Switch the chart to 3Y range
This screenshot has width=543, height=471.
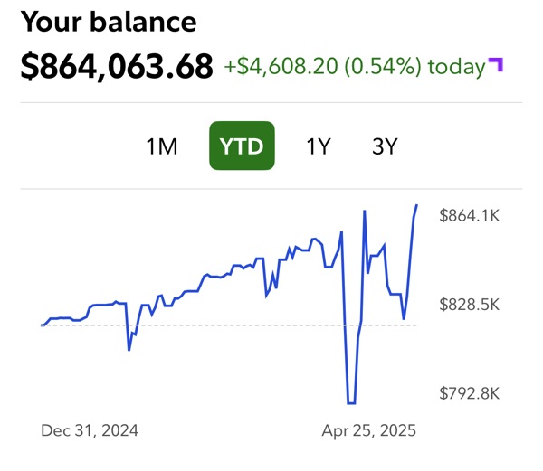(x=385, y=146)
